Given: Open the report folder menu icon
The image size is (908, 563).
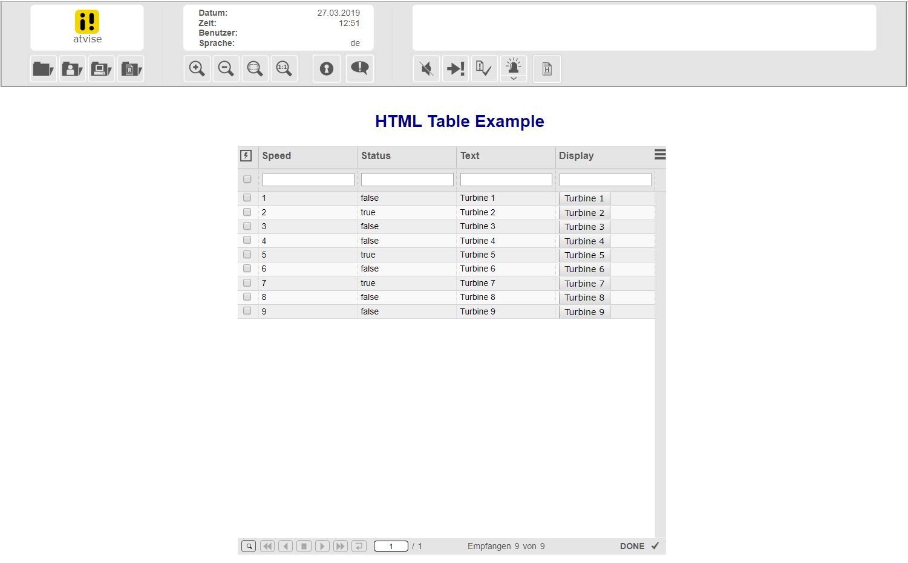Looking at the screenshot, I should coord(131,69).
